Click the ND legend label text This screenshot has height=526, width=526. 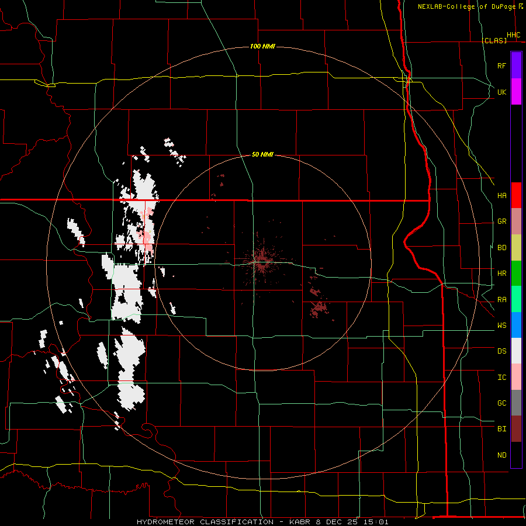501,455
